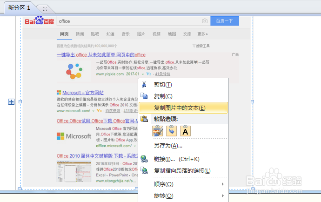
Task: Click the Office 2010 screenshot thumbnail
Action: click(x=74, y=171)
